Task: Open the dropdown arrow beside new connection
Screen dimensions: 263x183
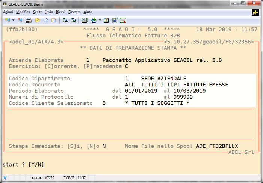Action: pos(13,20)
